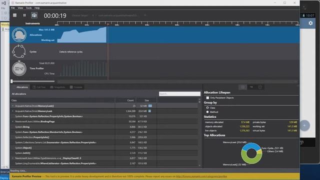Sort by the Size column header
Image resolution: width=320 pixels, height=180 pixels.
(x=146, y=100)
